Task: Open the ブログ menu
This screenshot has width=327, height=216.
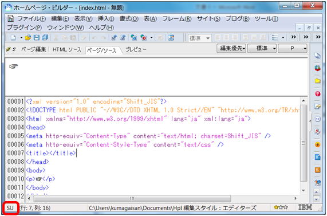Action: [238, 19]
